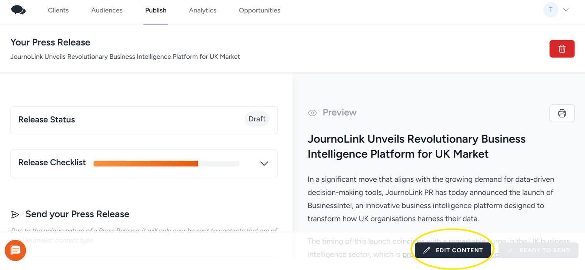Click the orange Release Checklist progress bar
This screenshot has width=585, height=270.
point(166,164)
